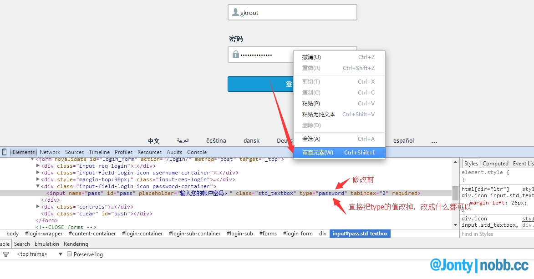Viewport: 534px width, 279px height.
Task: Click the #login_form breadcrumb item
Action: 298,234
